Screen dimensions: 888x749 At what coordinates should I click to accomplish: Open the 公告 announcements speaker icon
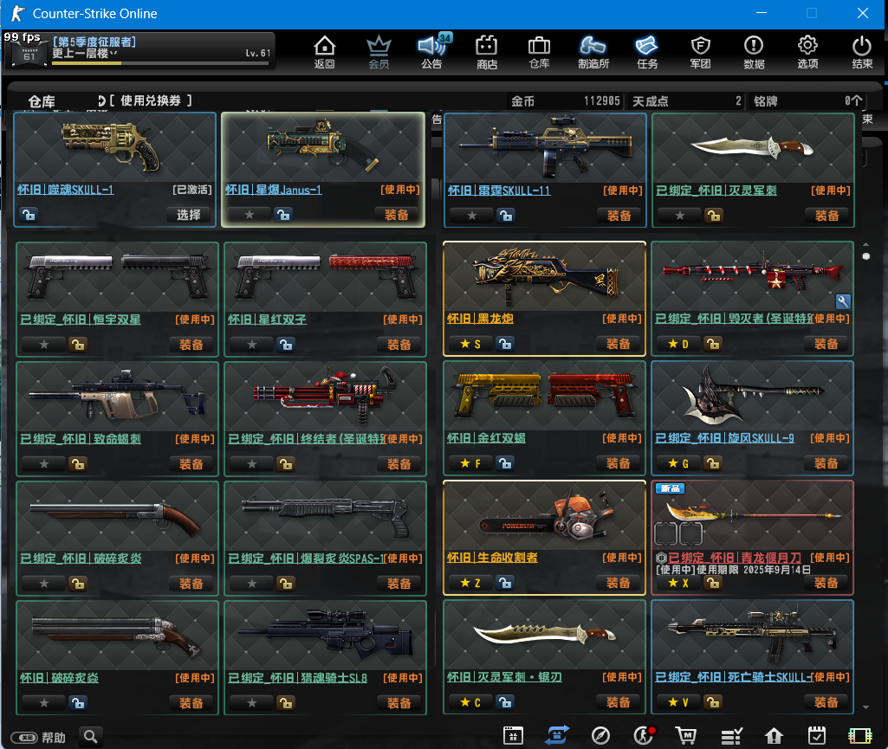click(432, 51)
